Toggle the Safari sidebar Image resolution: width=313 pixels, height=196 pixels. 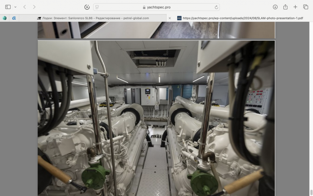(x=8, y=7)
